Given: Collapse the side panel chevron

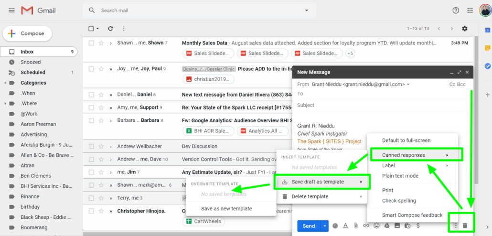Looking at the screenshot, I should point(487,227).
